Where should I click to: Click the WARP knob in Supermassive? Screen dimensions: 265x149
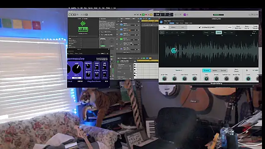coord(77,69)
